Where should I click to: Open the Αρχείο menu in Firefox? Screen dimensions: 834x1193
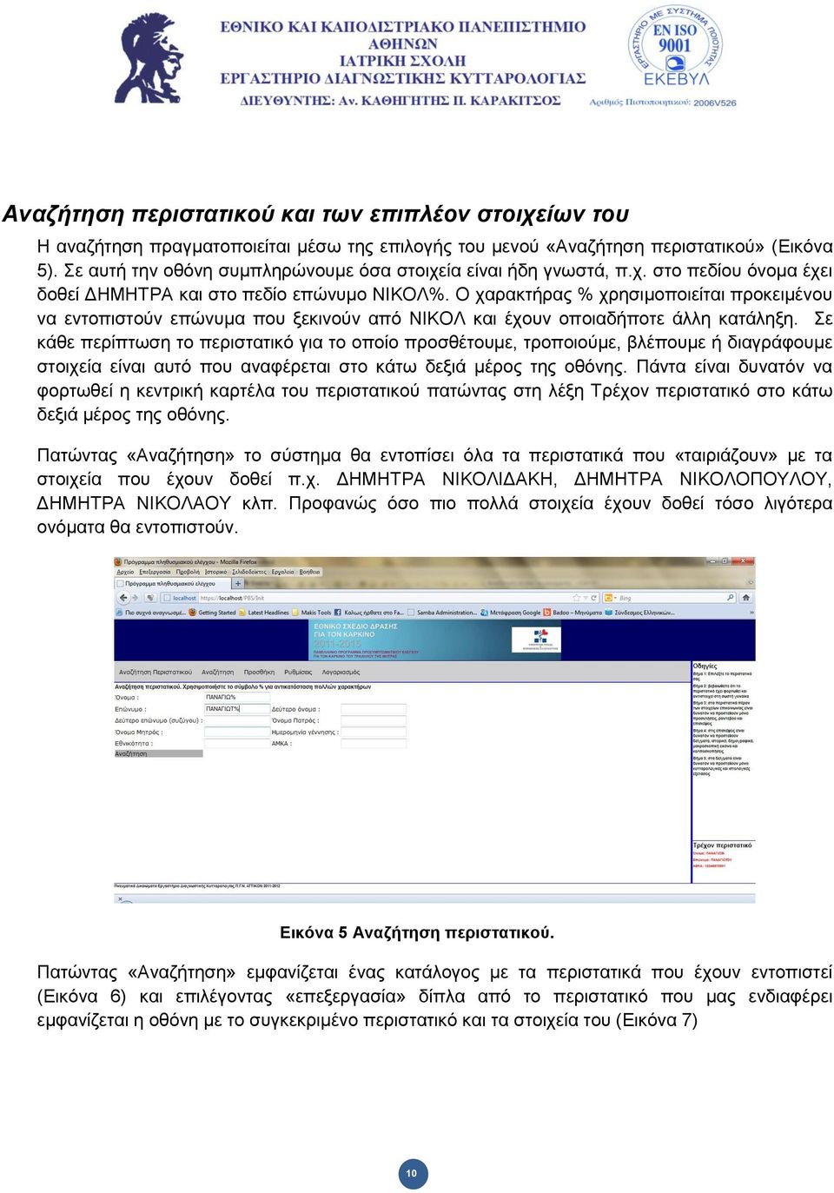coord(126,572)
